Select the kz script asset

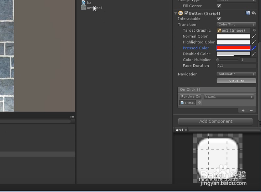(x=86, y=3)
